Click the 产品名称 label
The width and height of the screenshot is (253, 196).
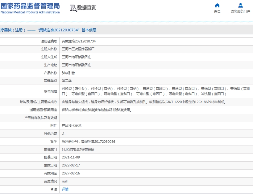click(50, 73)
